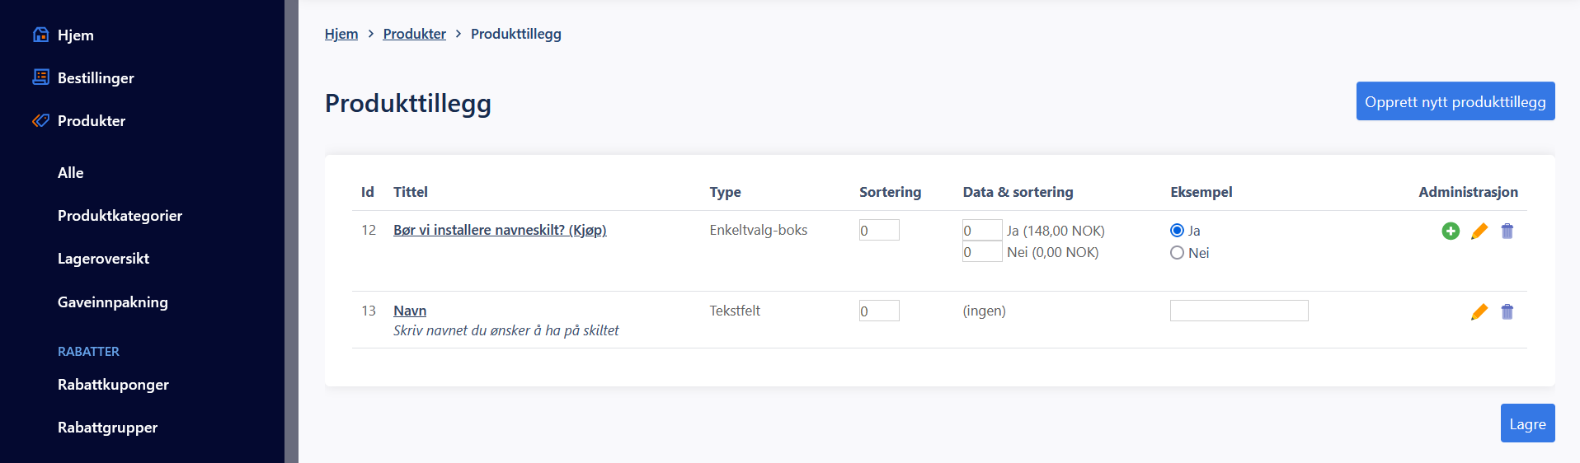
Task: Click the Lagre button
Action: pyautogui.click(x=1527, y=423)
